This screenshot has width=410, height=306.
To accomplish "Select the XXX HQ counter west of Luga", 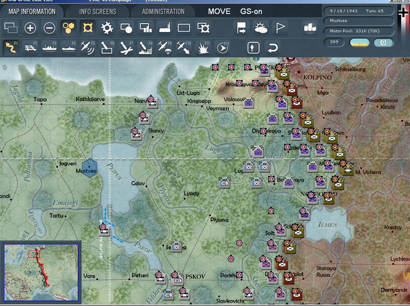I will (x=224, y=183).
